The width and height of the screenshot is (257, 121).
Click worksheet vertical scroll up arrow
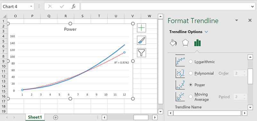click(x=160, y=16)
